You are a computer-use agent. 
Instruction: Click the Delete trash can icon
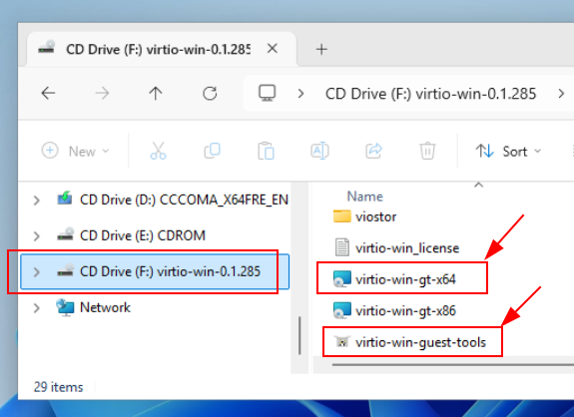(427, 151)
